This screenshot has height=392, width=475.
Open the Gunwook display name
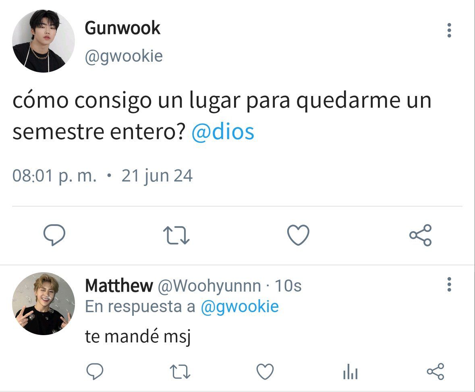point(122,28)
